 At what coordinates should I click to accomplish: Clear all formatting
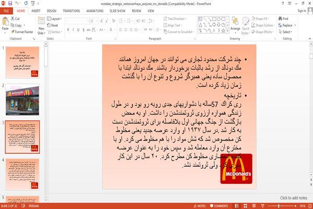pyautogui.click(x=113, y=21)
